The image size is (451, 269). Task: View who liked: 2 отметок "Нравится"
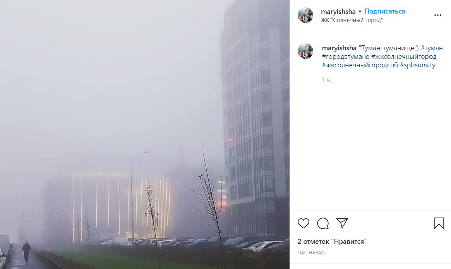(x=332, y=242)
